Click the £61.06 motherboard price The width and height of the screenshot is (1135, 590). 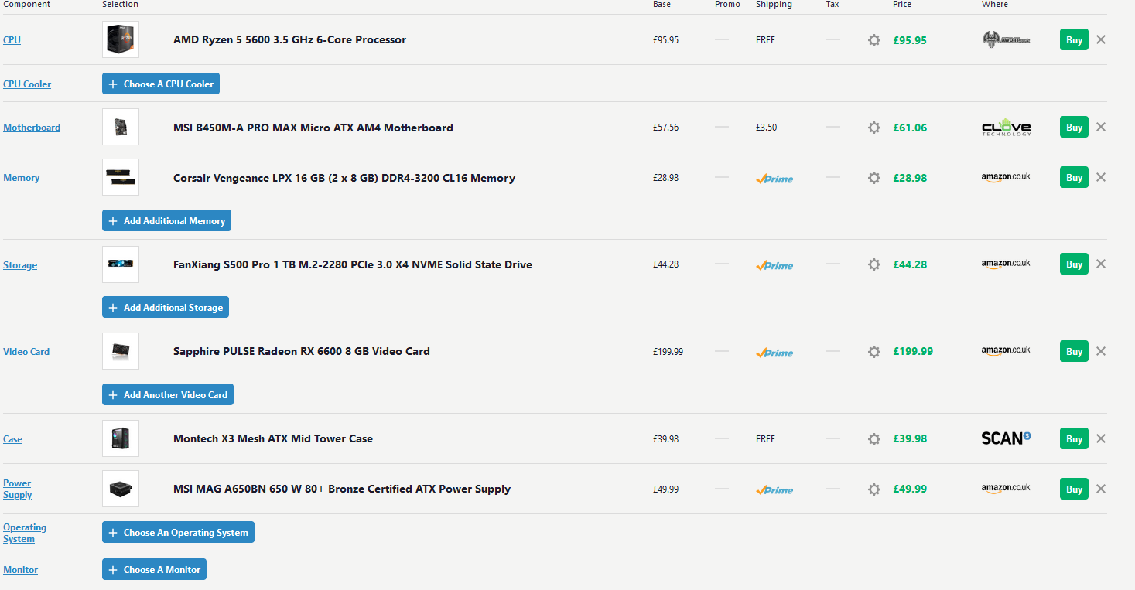click(x=910, y=128)
